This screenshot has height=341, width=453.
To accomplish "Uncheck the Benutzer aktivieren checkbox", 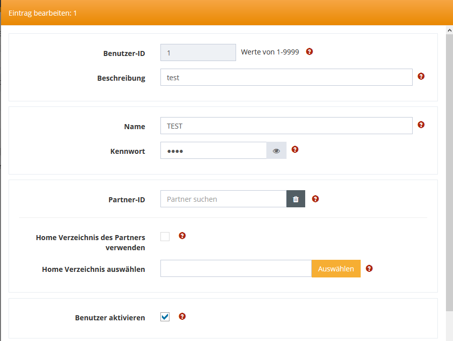I will [x=165, y=317].
